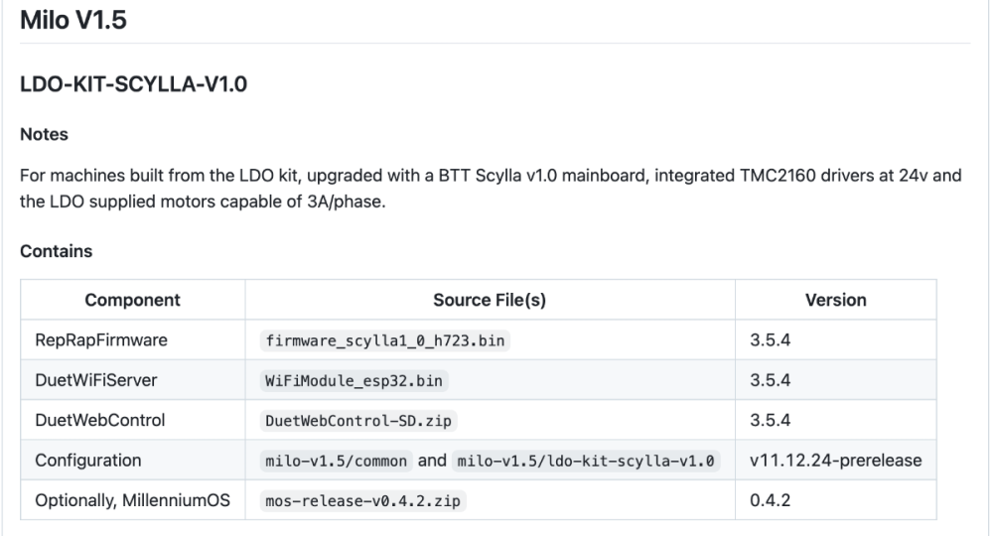This screenshot has height=536, width=993.
Task: Select mos-release-v0.4.2.zip file name
Action: tap(362, 500)
